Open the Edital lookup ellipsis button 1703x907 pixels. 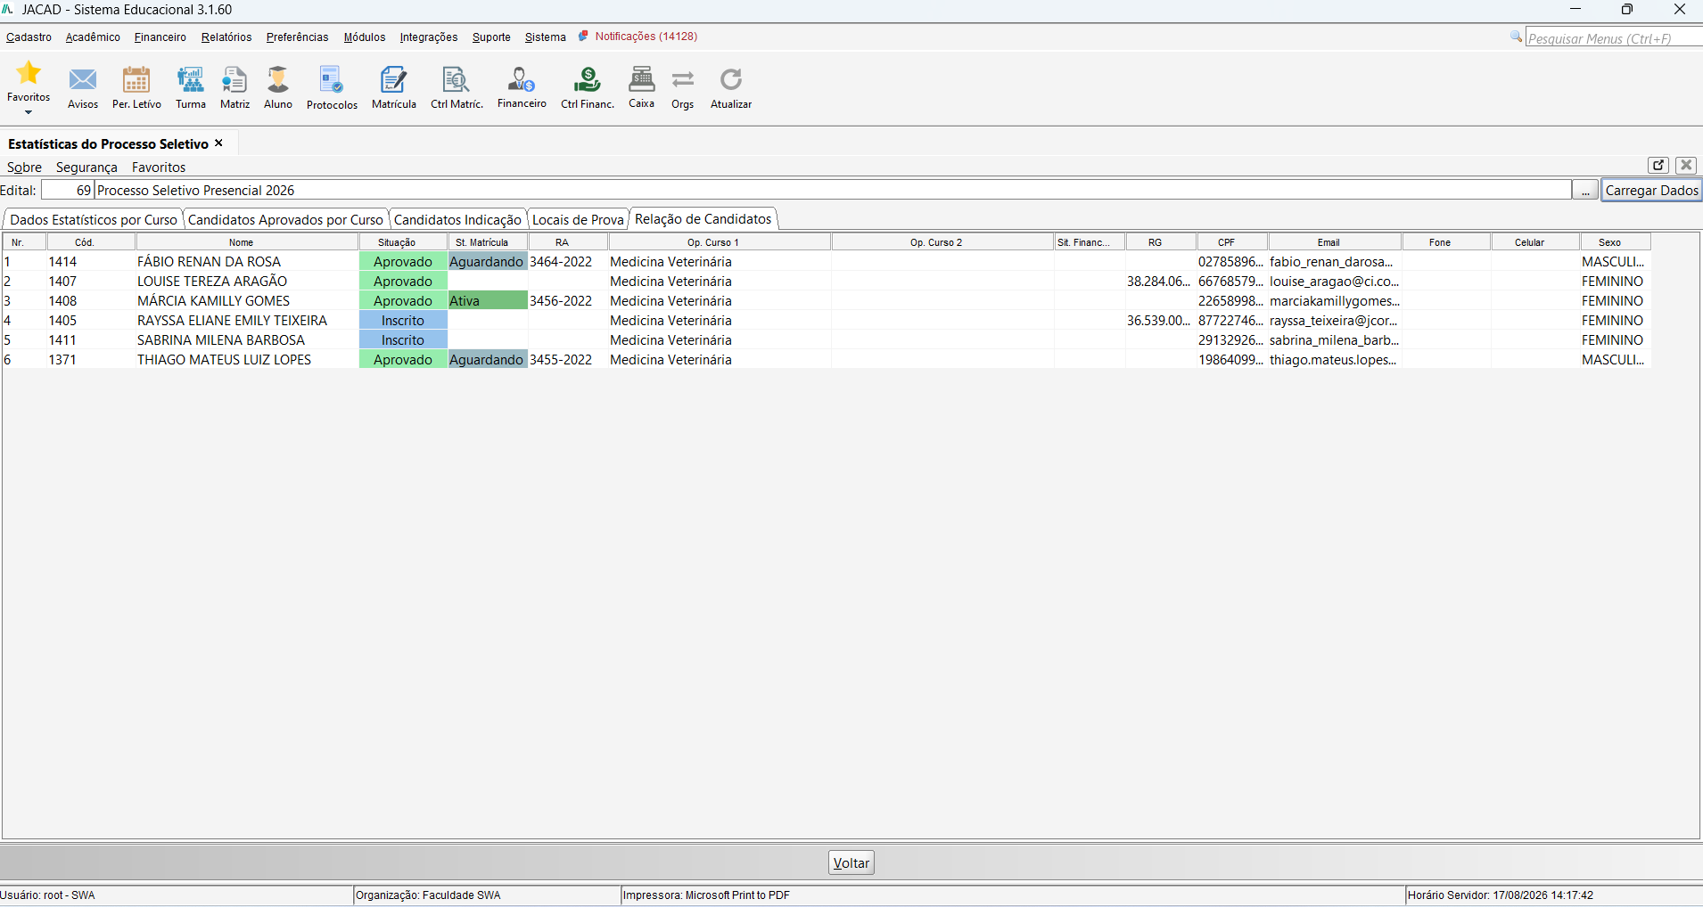1585,191
